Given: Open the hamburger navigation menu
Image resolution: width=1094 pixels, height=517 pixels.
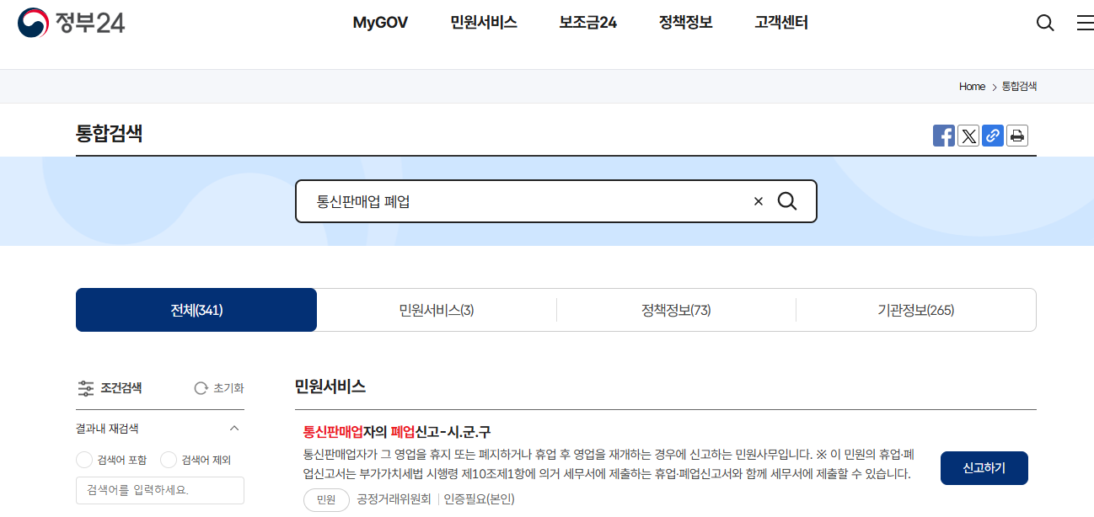Looking at the screenshot, I should click(x=1085, y=23).
